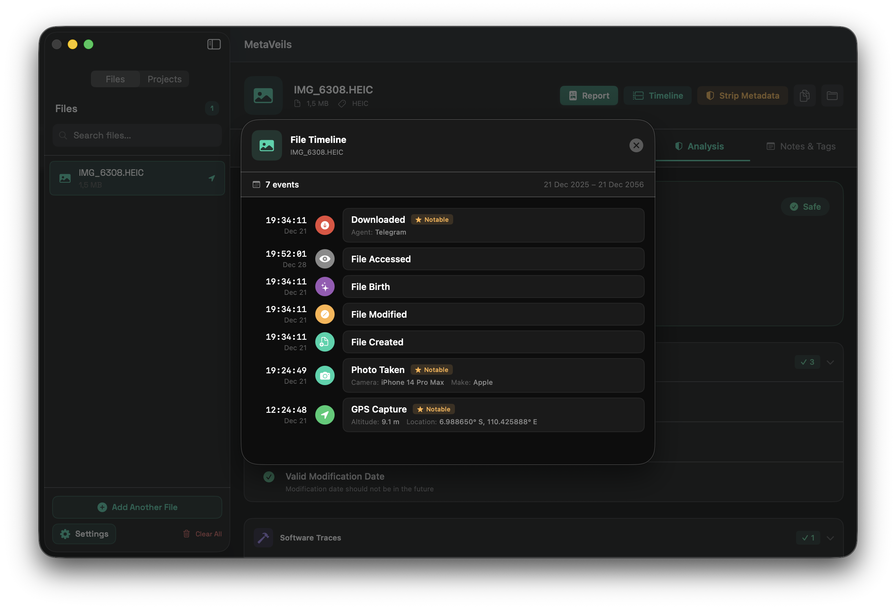Close the File Timeline dialog

coord(636,145)
